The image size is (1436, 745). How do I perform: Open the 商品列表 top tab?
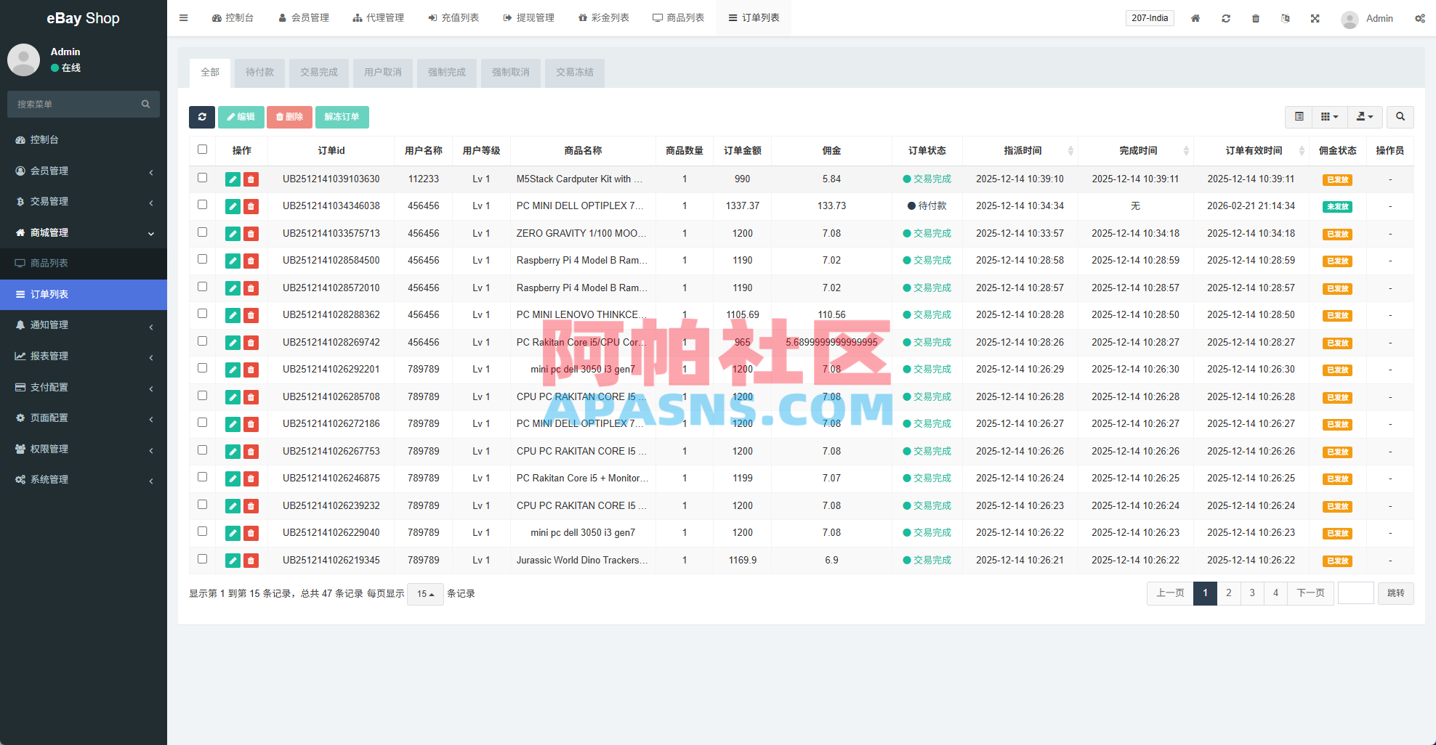[x=679, y=18]
